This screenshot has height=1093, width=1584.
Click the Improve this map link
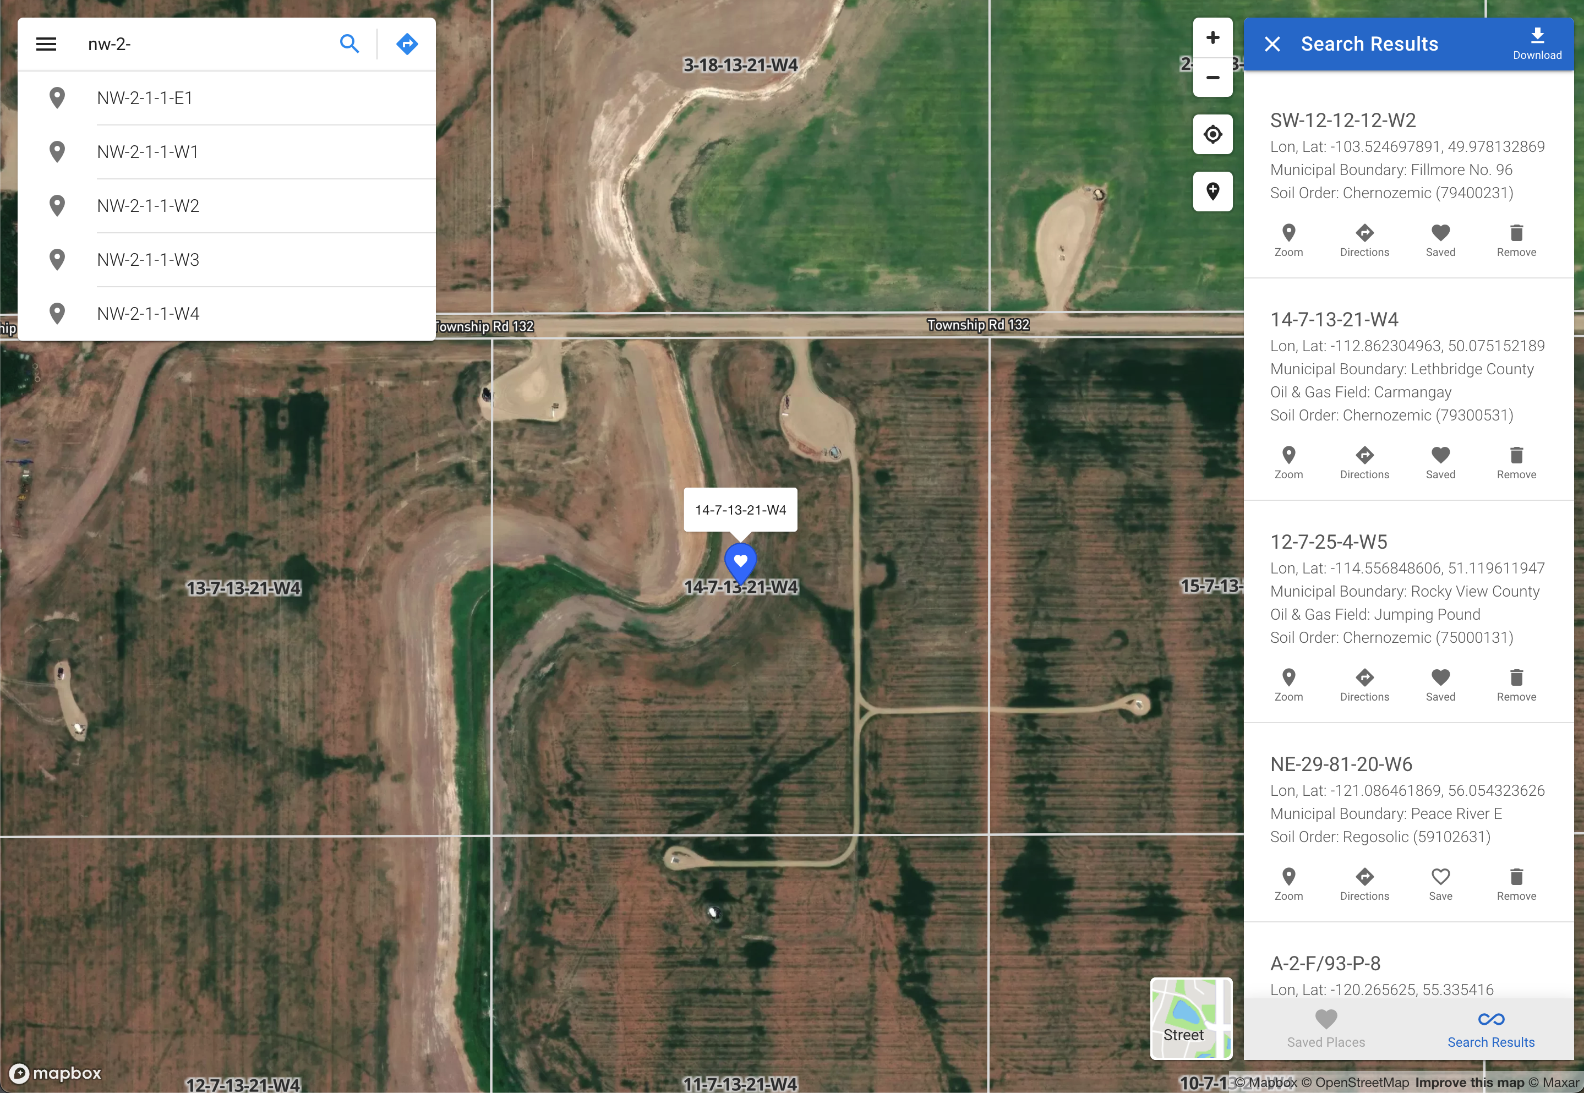coord(1470,1083)
